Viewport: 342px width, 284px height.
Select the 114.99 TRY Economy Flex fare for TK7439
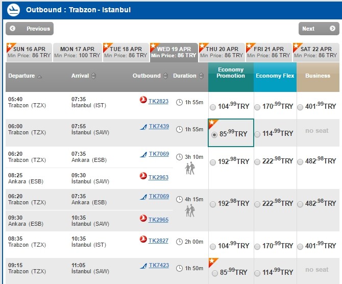(x=257, y=134)
